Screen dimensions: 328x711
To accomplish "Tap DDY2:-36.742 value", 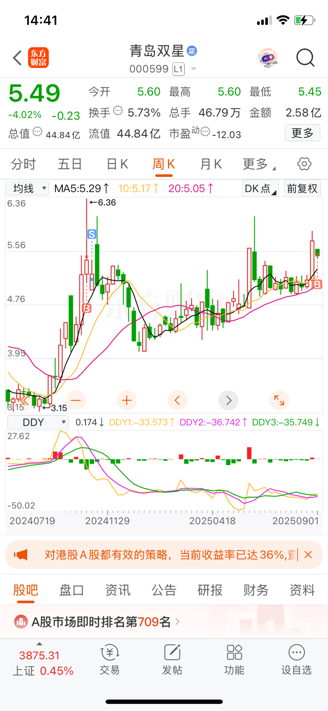I will coord(214,422).
